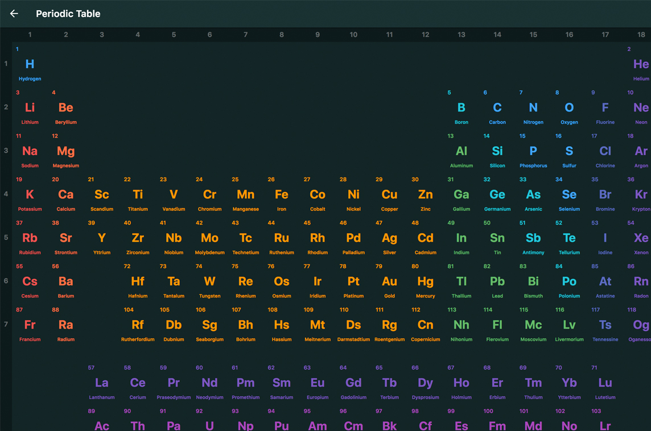
Task: Open the Iron element tile
Action: pyautogui.click(x=282, y=194)
